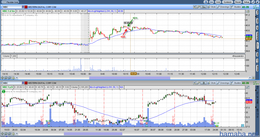Click the WDC symbol field in the lower chart
Image resolution: width=260 pixels, height=137 pixels.
tap(12, 83)
